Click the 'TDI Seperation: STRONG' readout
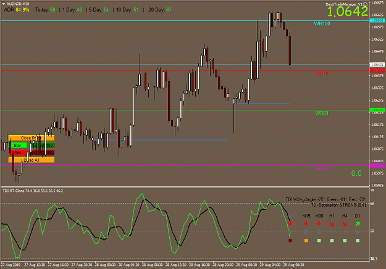Screen dimensions: 386x269 tap(338, 205)
